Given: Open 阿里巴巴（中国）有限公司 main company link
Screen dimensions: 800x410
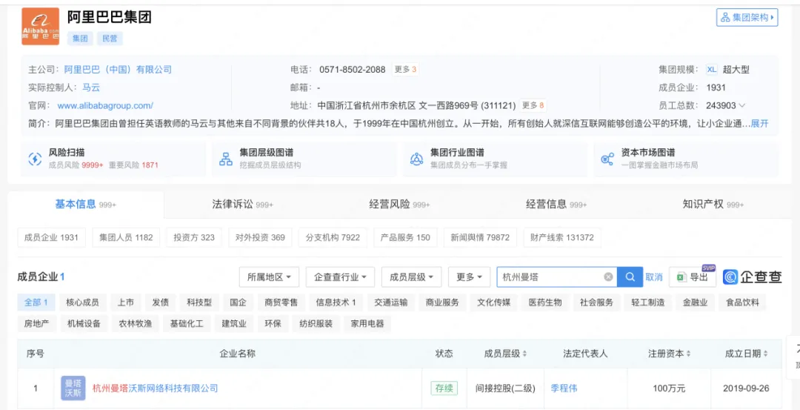Looking at the screenshot, I should click(x=118, y=70).
